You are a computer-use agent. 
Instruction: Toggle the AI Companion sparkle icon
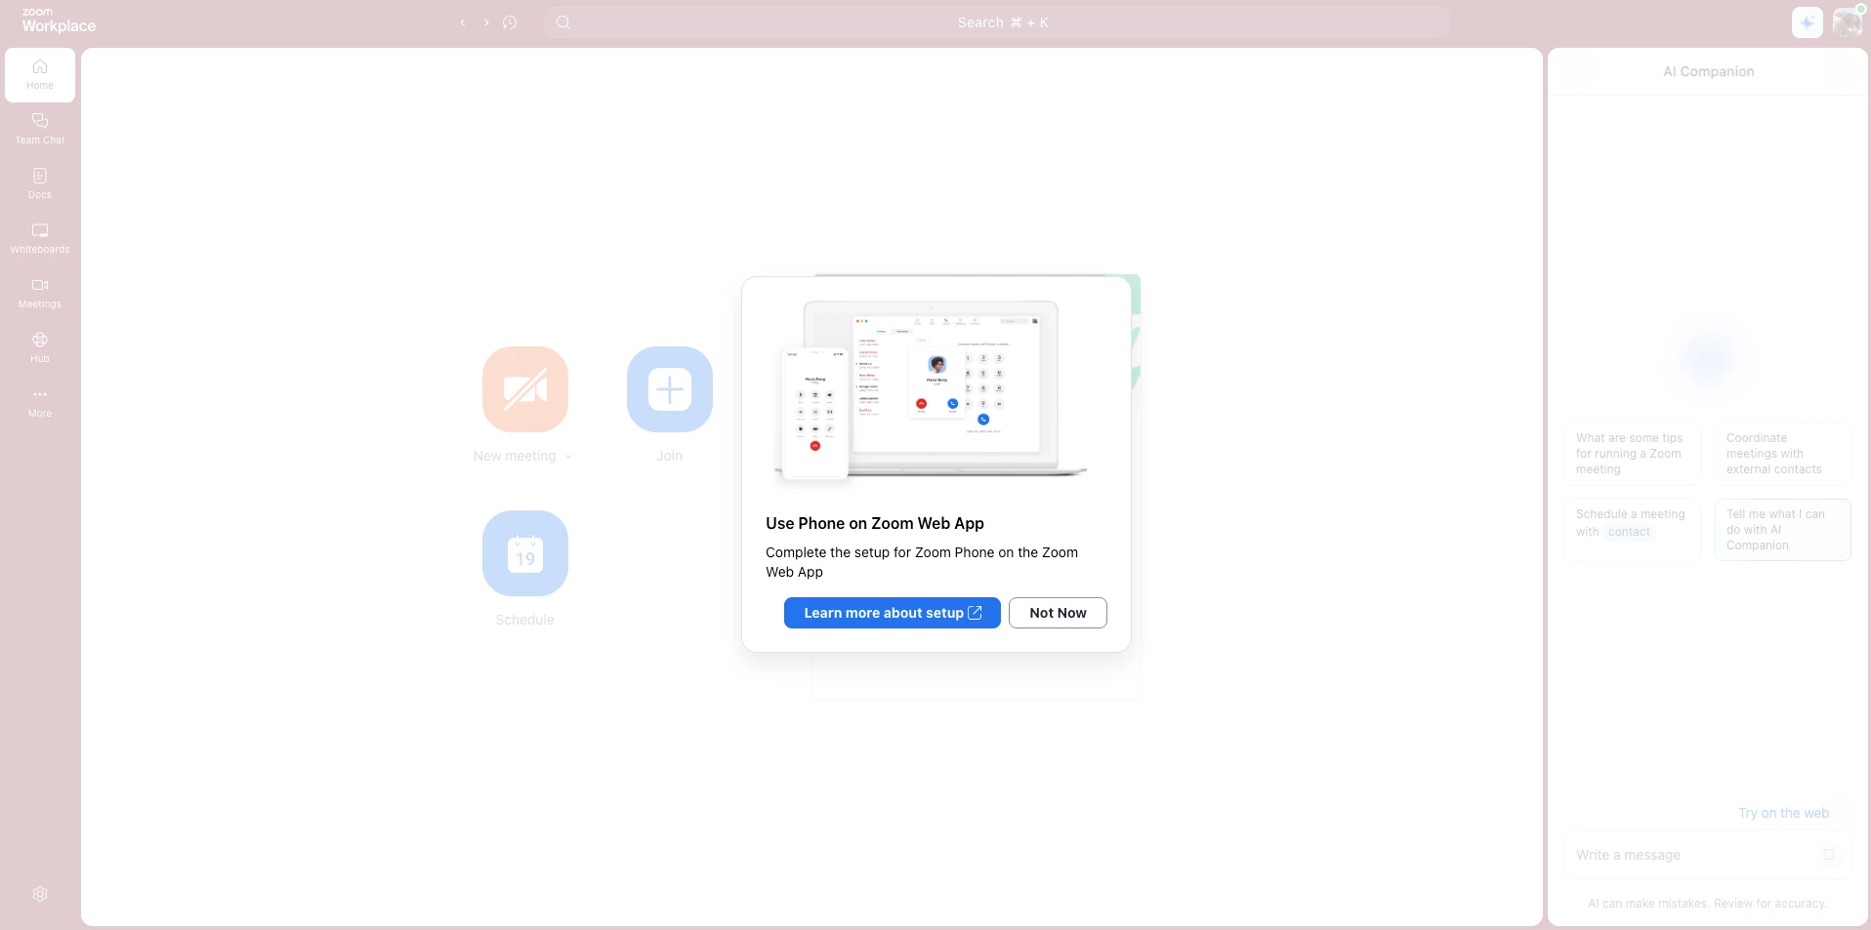[x=1808, y=22]
